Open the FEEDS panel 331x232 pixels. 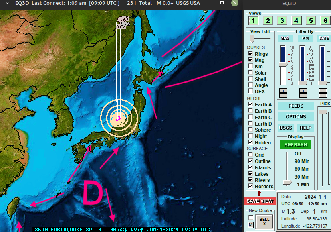296,106
